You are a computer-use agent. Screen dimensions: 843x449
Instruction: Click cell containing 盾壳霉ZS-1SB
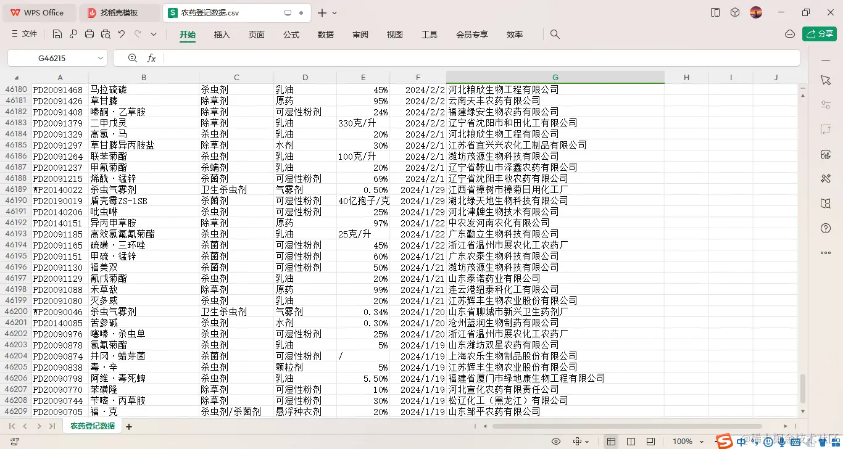(x=144, y=200)
